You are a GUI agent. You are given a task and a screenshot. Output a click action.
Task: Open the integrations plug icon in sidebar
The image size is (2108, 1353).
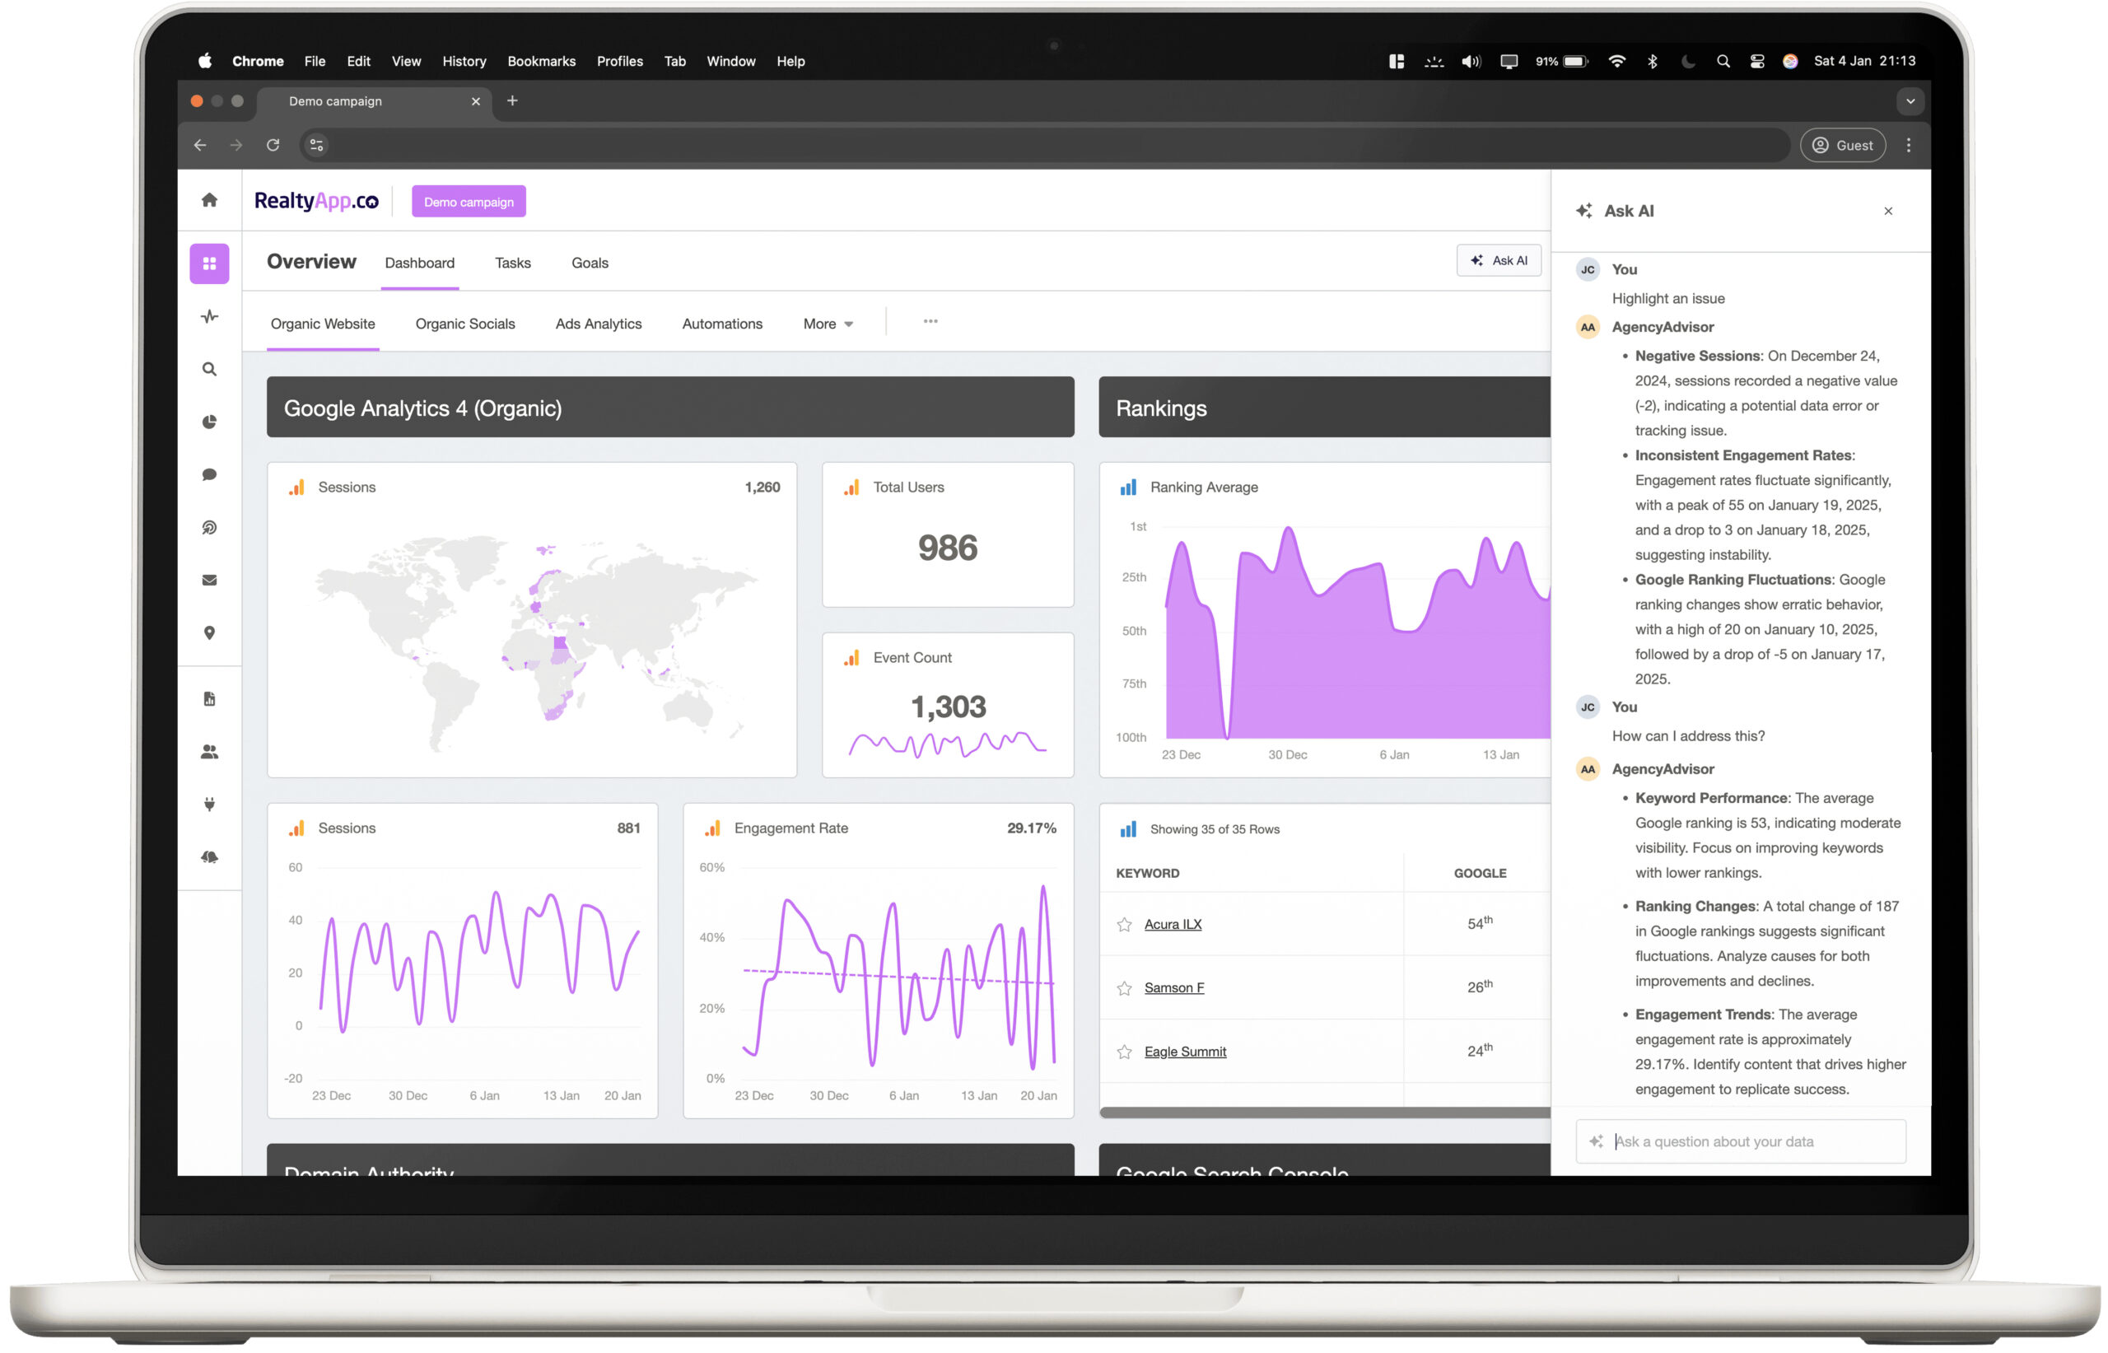(x=209, y=804)
